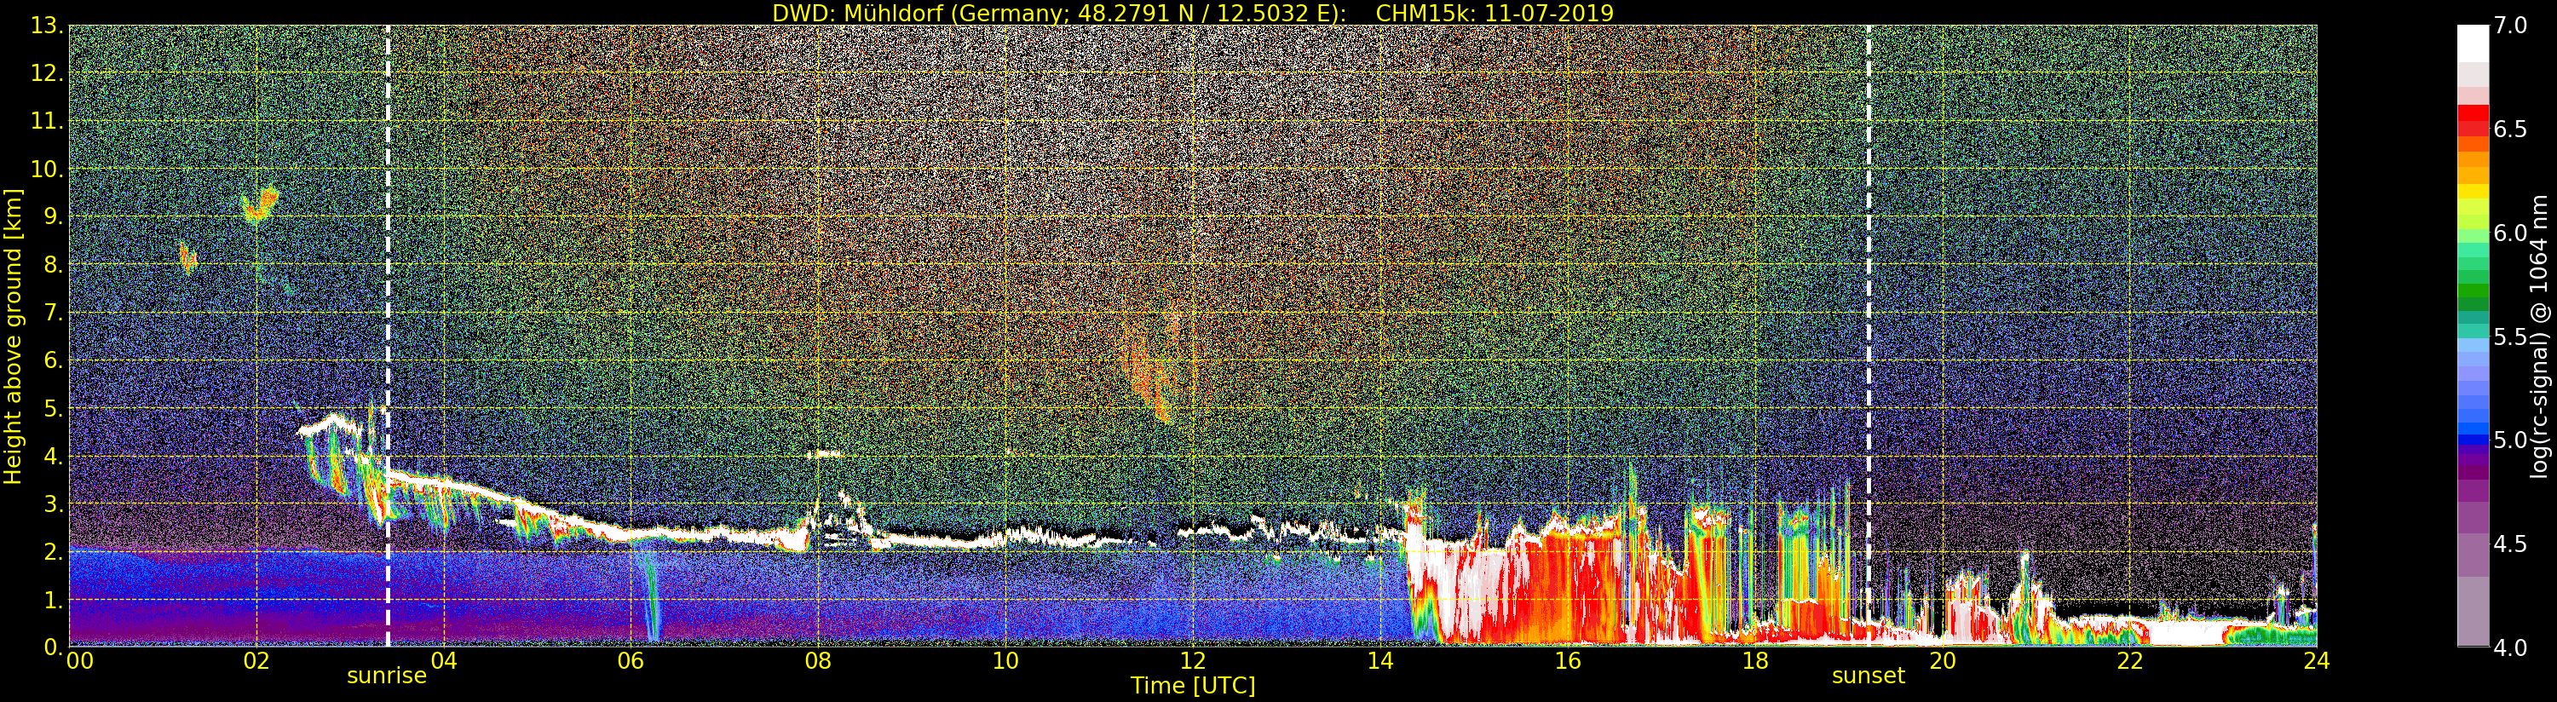Click the dashed white sunrise line
The width and height of the screenshot is (2557, 702).
(387, 336)
